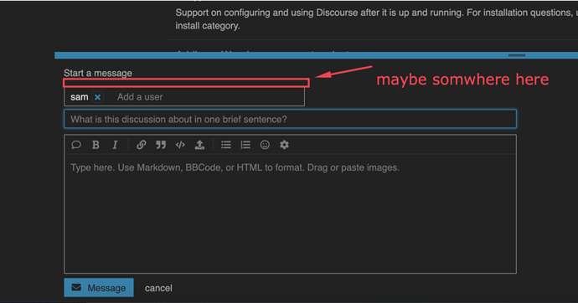Remove user sam from recipients
This screenshot has height=303, width=578.
click(x=97, y=97)
